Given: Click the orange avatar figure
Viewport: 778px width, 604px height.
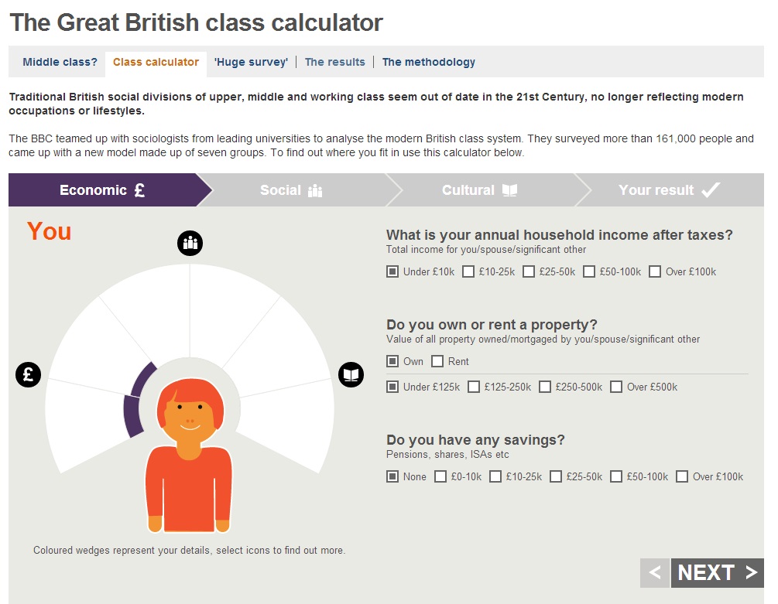Looking at the screenshot, I should [x=188, y=464].
